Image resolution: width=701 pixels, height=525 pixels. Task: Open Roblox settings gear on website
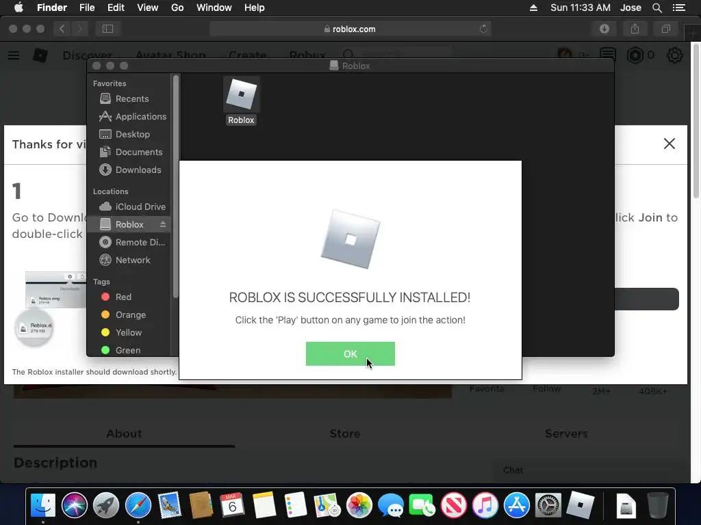tap(674, 55)
